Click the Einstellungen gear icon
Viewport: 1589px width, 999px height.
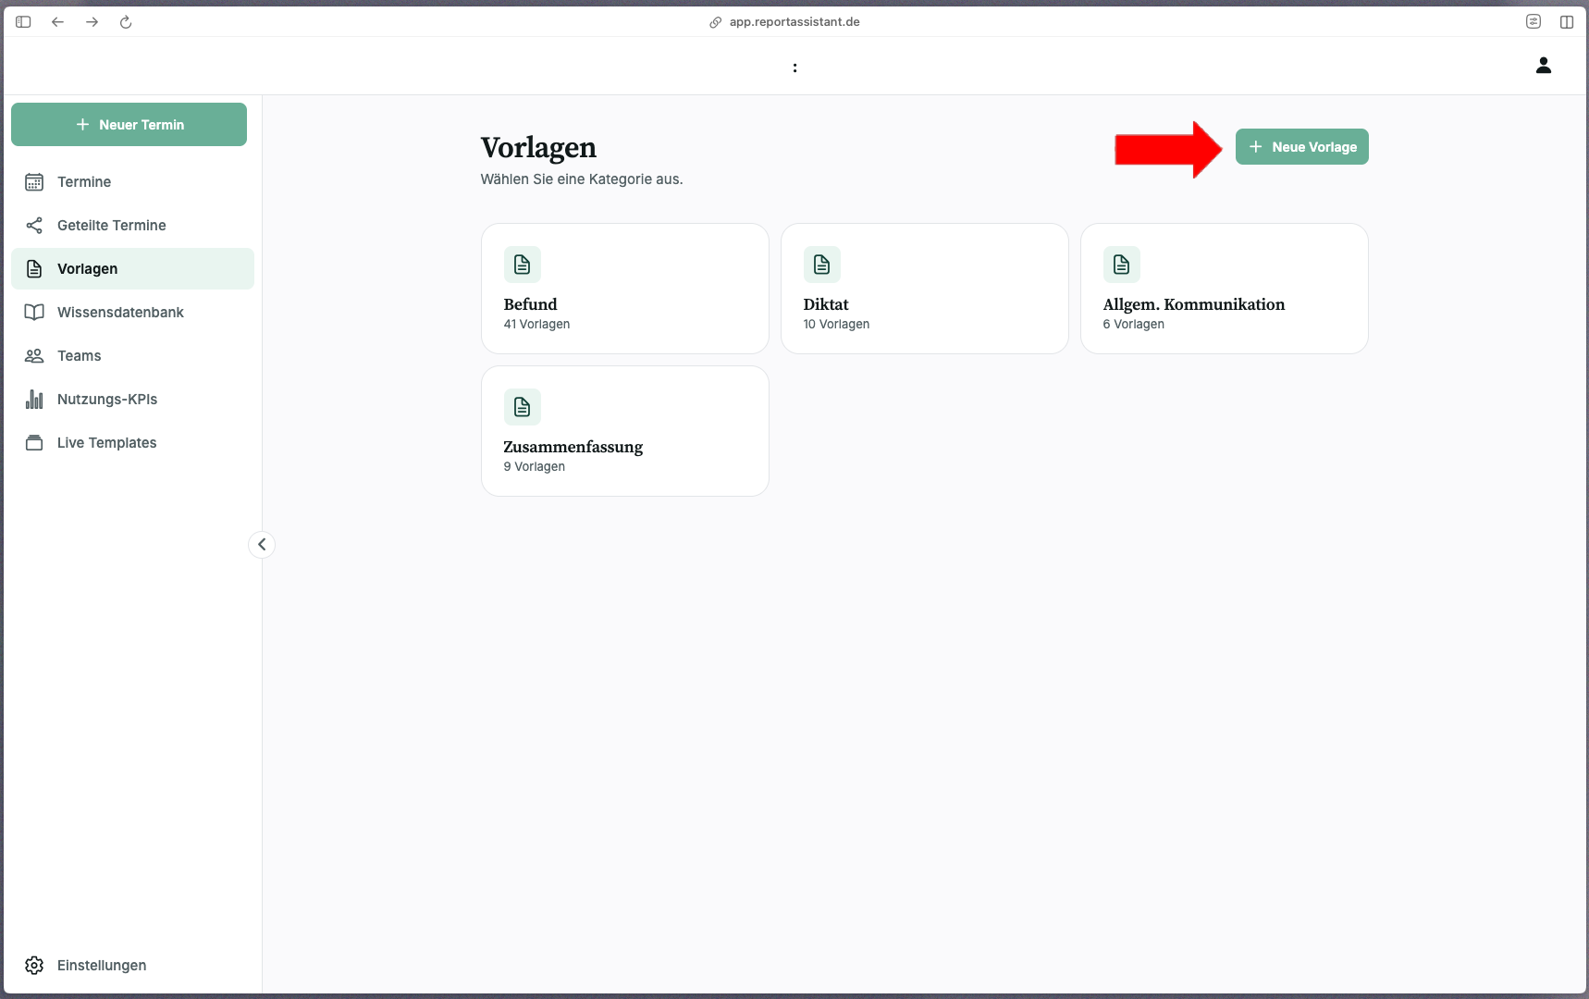[x=34, y=966]
